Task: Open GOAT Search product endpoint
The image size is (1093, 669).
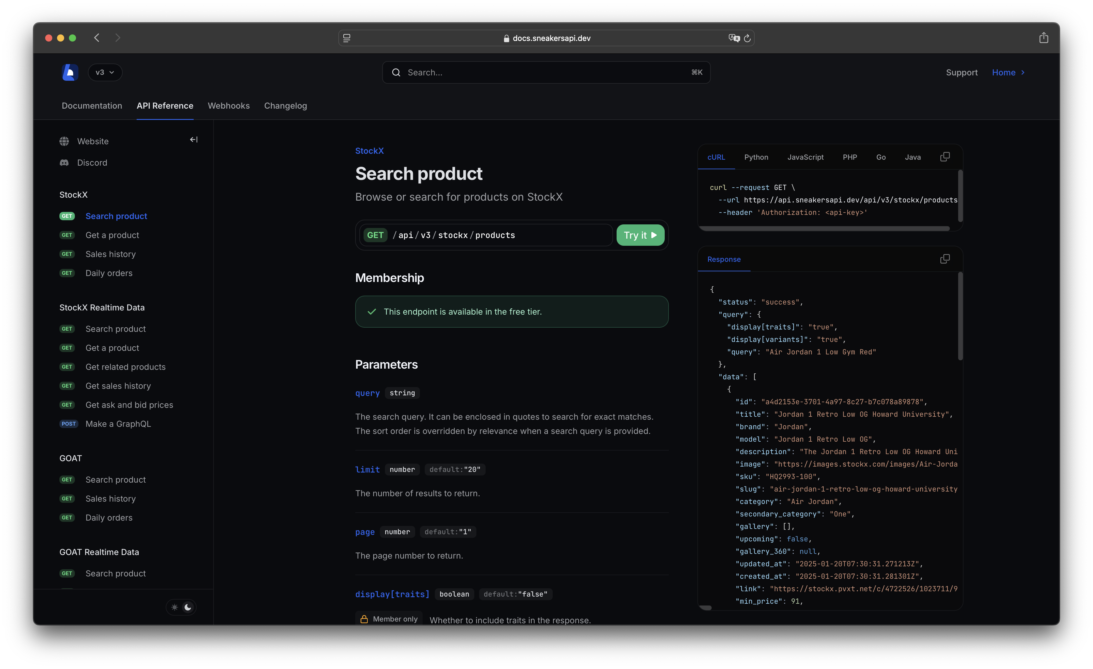Action: click(115, 480)
